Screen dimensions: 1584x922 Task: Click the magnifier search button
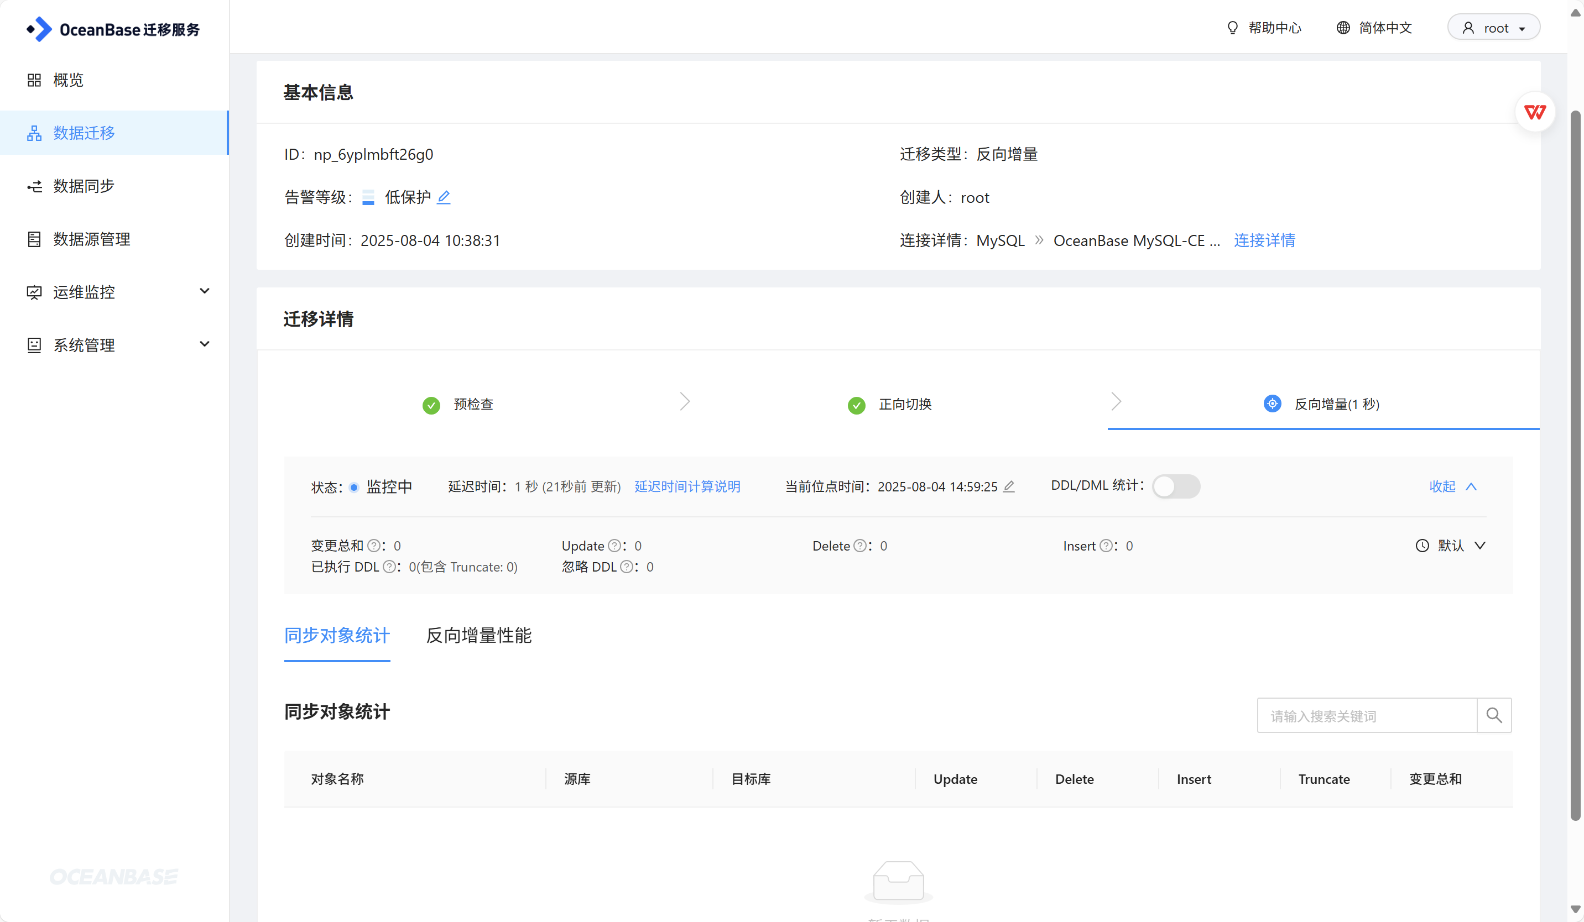1494,715
